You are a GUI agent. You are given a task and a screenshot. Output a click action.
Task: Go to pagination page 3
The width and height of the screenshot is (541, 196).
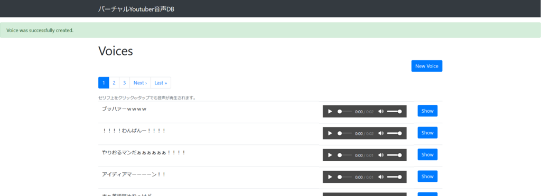[125, 83]
